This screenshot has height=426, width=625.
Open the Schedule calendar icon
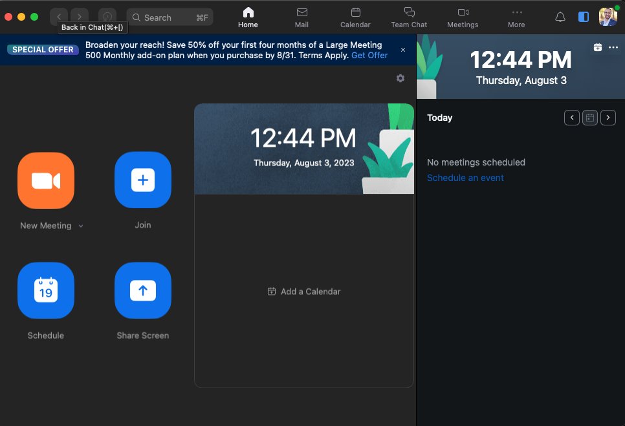(x=46, y=290)
